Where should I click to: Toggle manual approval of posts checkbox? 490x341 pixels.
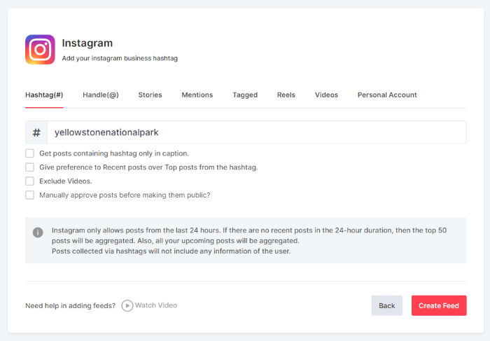(29, 195)
